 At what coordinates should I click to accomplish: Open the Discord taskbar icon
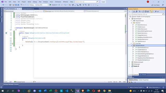tap(34, 91)
